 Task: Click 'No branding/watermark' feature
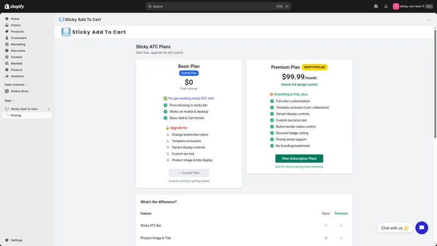pyautogui.click(x=293, y=146)
